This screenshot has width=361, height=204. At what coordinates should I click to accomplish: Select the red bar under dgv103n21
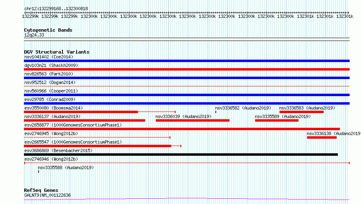tap(187, 69)
